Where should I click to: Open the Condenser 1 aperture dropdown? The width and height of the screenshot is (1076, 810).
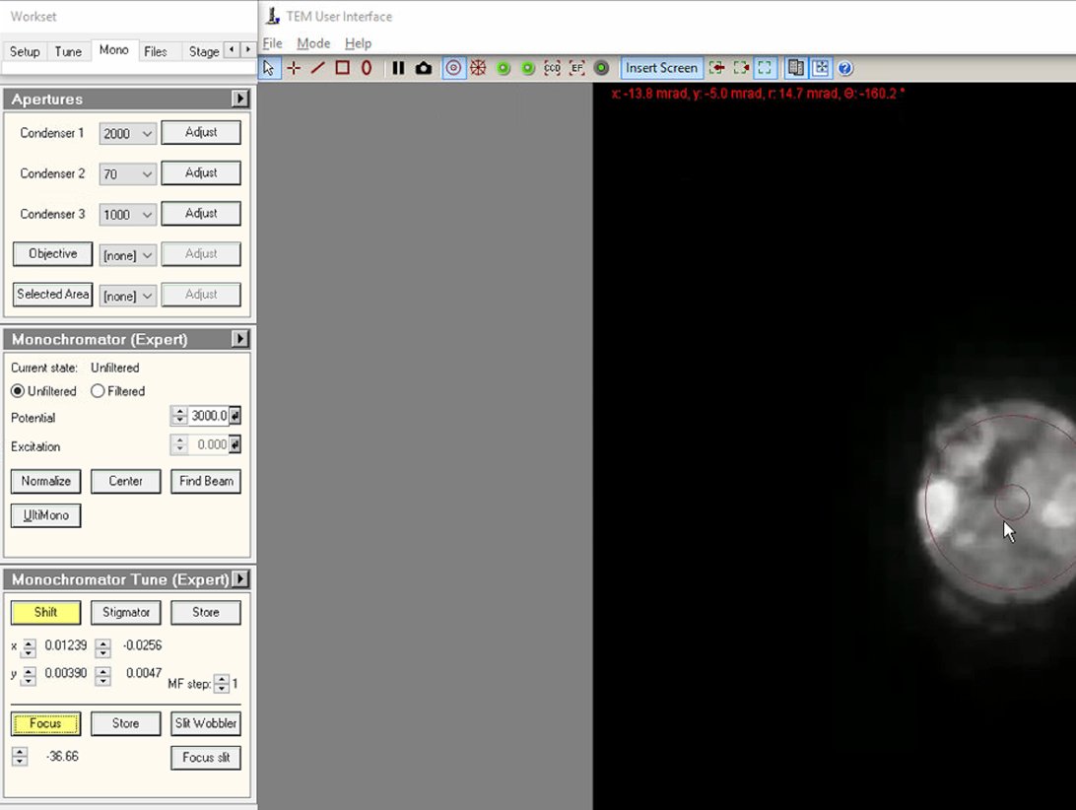point(127,134)
